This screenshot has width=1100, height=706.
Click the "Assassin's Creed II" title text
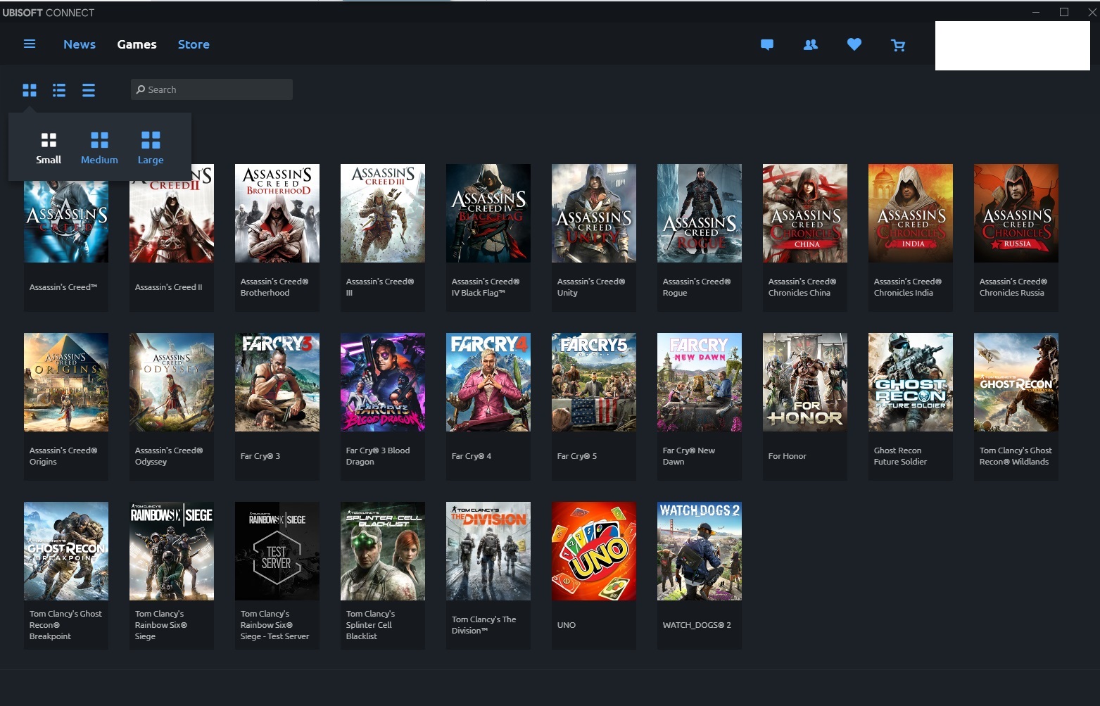[169, 287]
